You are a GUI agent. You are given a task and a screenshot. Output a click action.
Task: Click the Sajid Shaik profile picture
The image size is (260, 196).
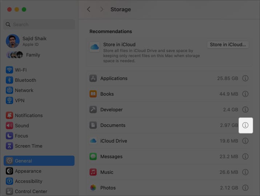13,41
